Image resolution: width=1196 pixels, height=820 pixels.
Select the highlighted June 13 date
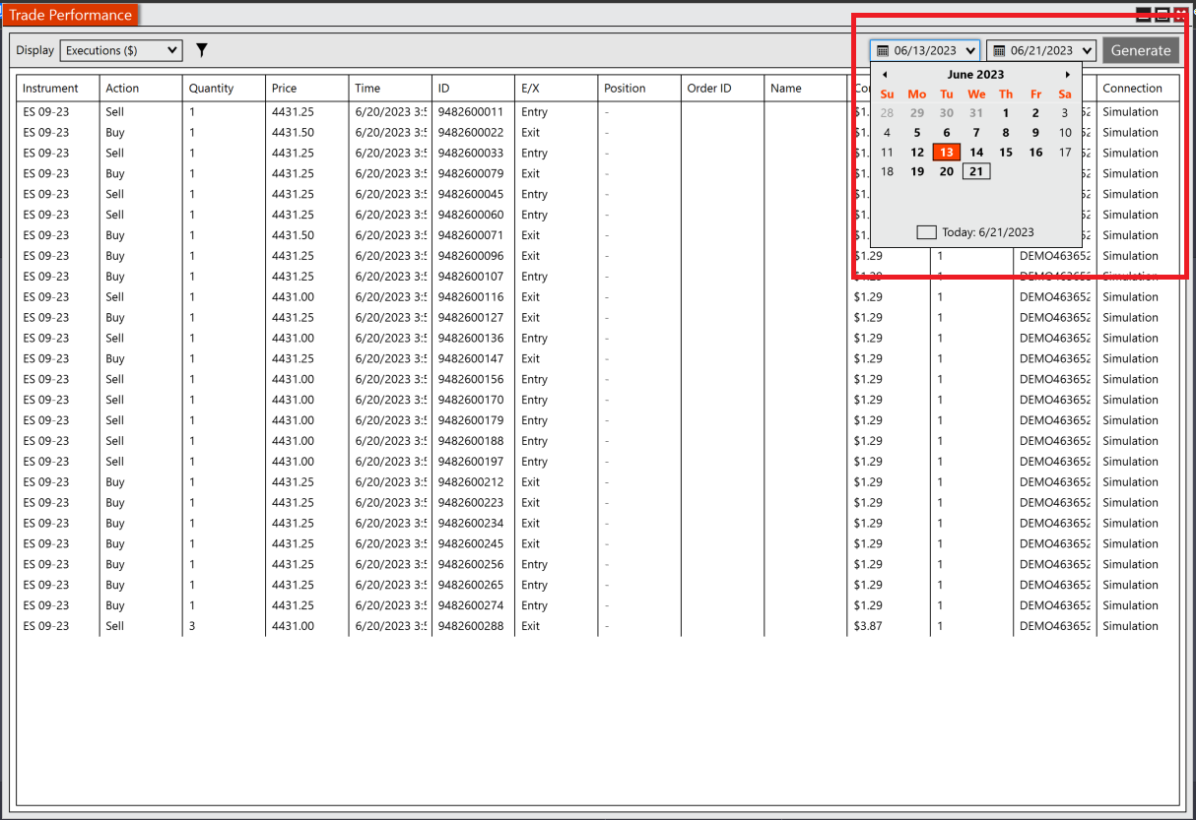coord(946,152)
